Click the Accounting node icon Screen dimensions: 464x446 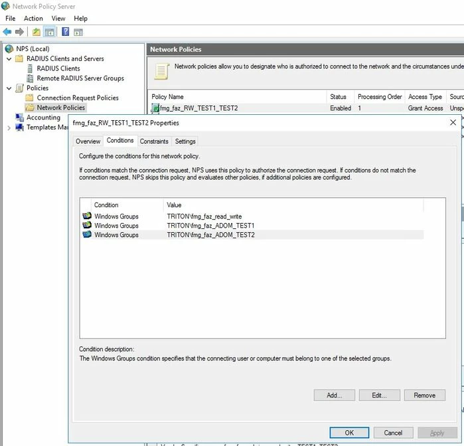tap(19, 117)
